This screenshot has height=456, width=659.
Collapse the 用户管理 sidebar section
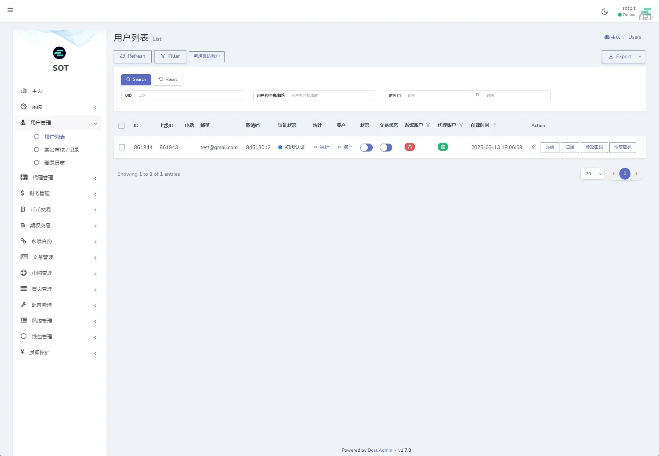[x=96, y=123]
